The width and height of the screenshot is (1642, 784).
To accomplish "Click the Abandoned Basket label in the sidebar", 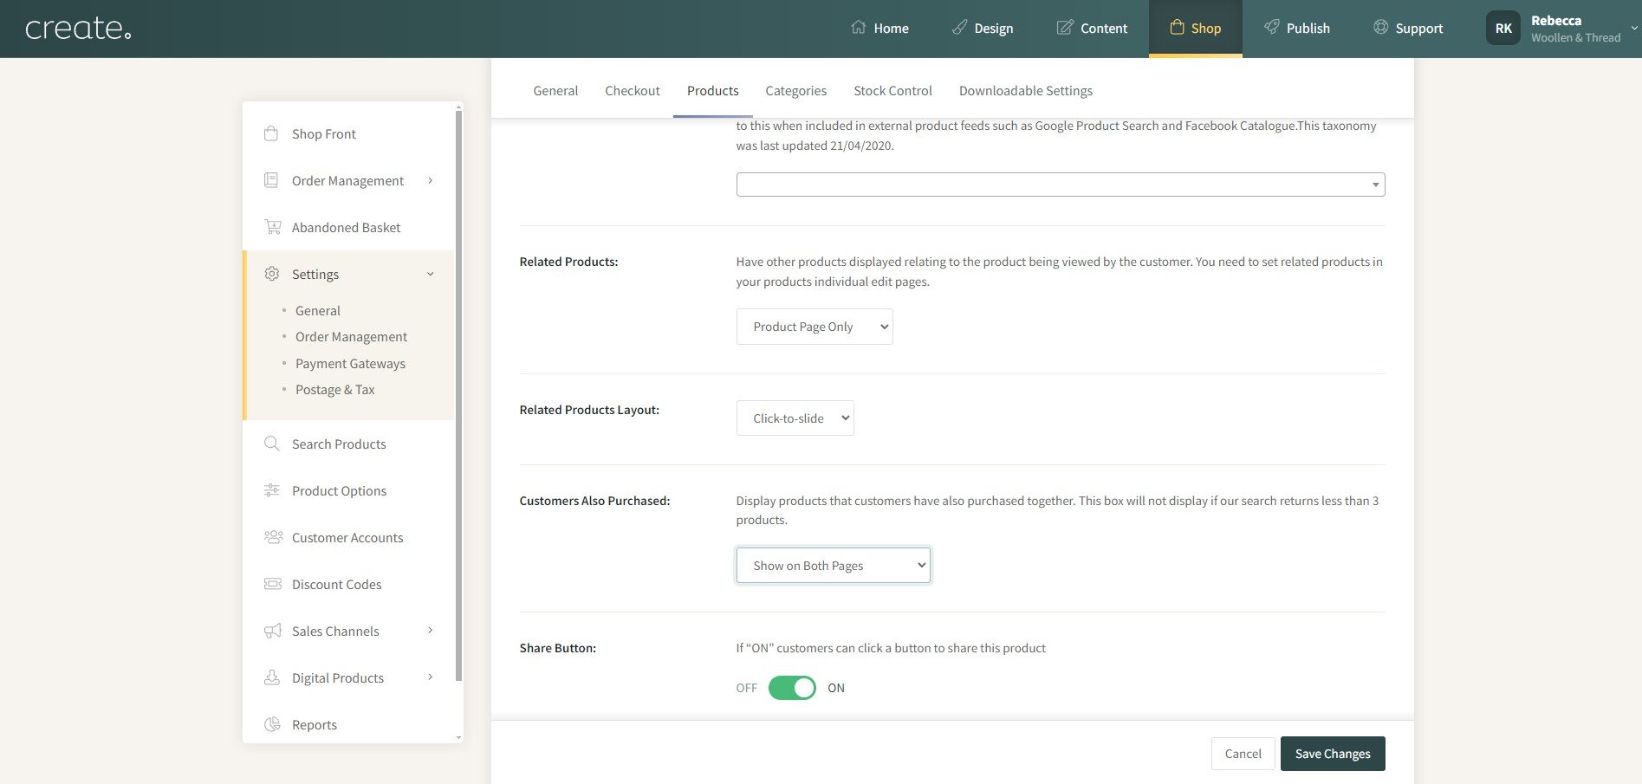I will [346, 227].
